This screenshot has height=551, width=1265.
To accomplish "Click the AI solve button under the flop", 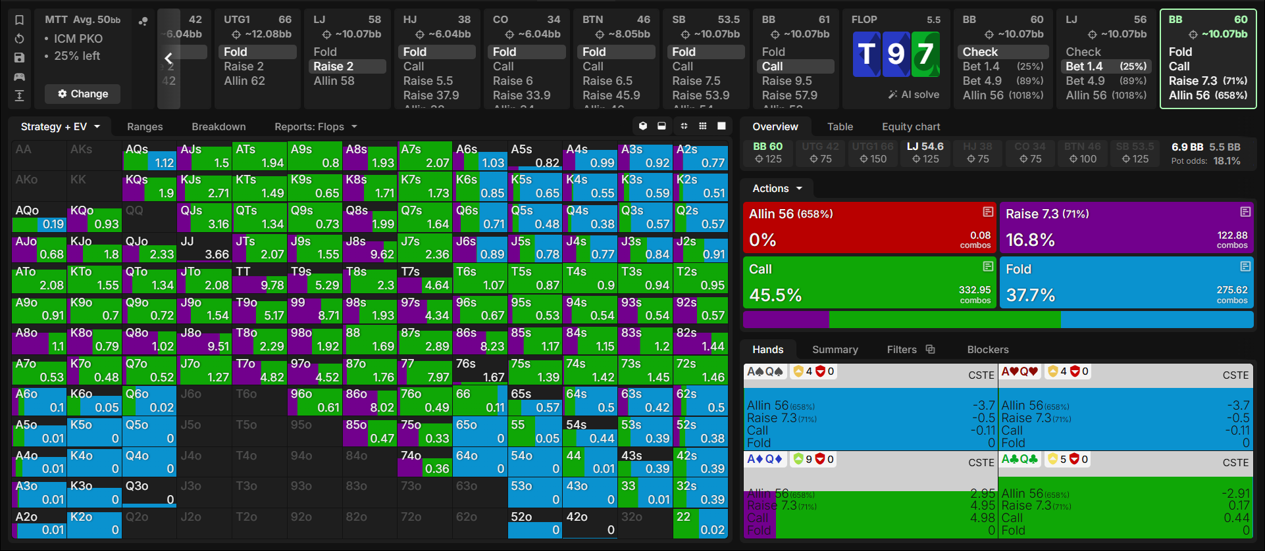I will pyautogui.click(x=914, y=95).
